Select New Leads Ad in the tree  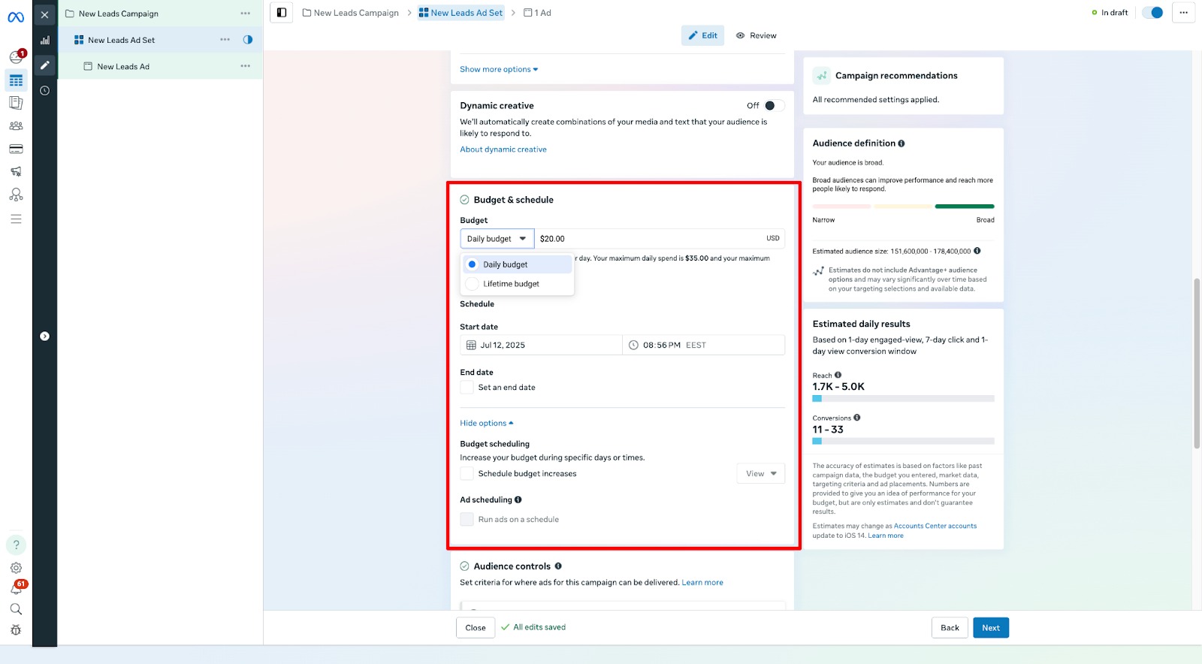pos(123,67)
